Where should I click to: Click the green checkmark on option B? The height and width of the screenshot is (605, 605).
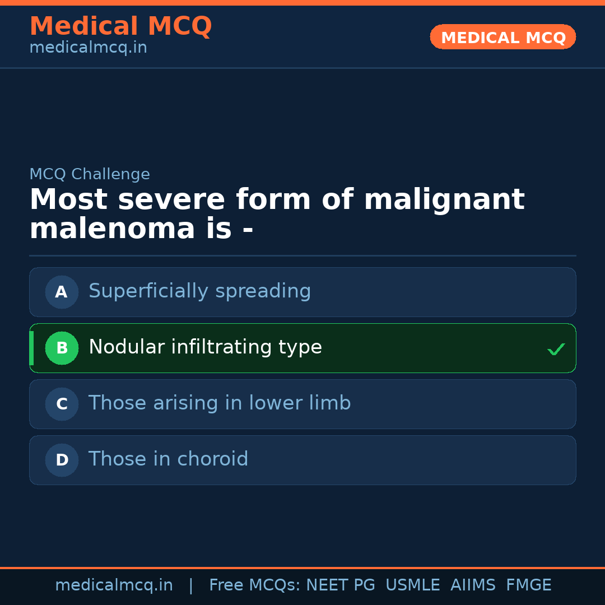[556, 348]
